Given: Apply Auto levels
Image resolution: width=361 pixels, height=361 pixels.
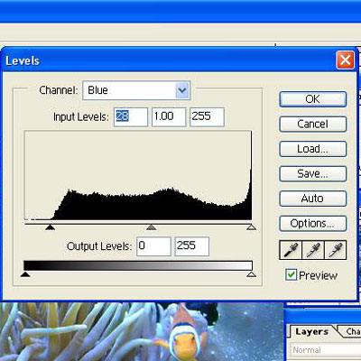Looking at the screenshot, I should tap(313, 199).
